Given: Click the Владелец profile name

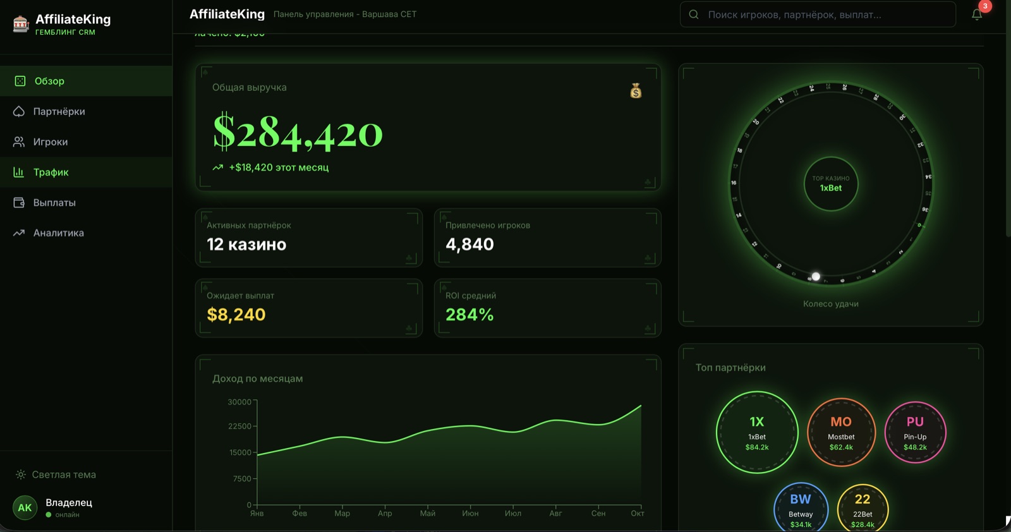Looking at the screenshot, I should 69,502.
